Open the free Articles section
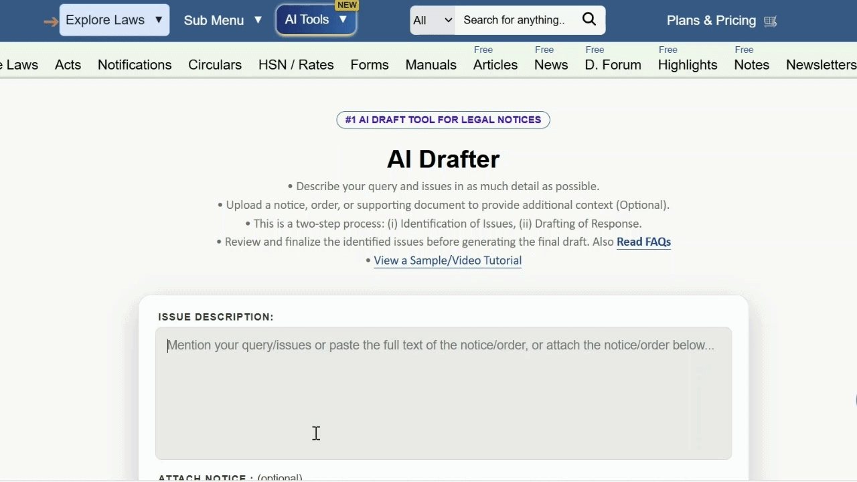The height and width of the screenshot is (482, 857). pyautogui.click(x=495, y=65)
